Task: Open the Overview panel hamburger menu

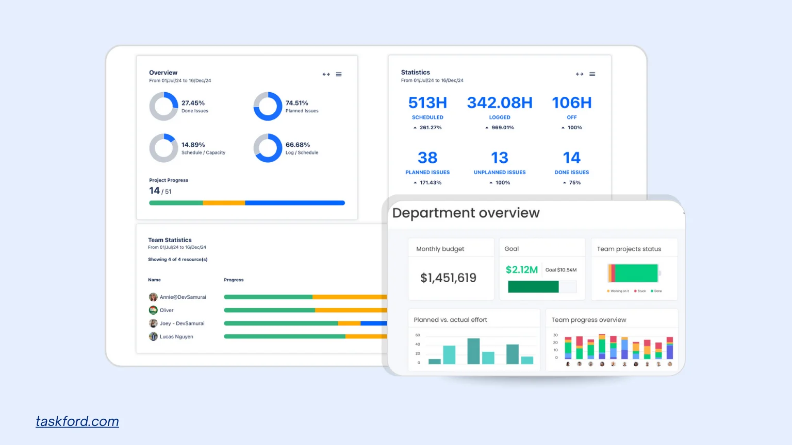Action: (x=339, y=75)
